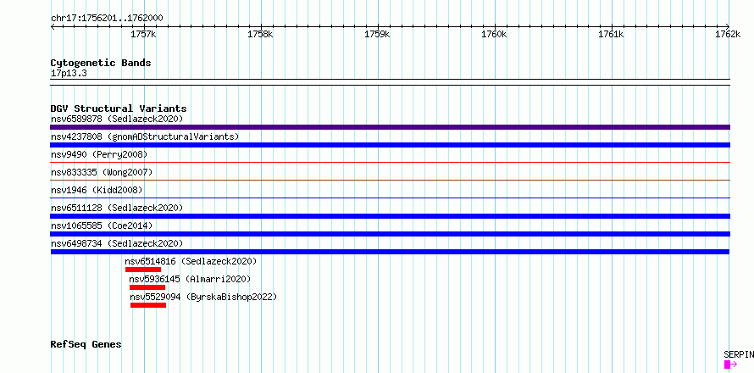Open nsv6514816 (Sedlazeck2020) label
Image resolution: width=754 pixels, height=373 pixels.
191,261
